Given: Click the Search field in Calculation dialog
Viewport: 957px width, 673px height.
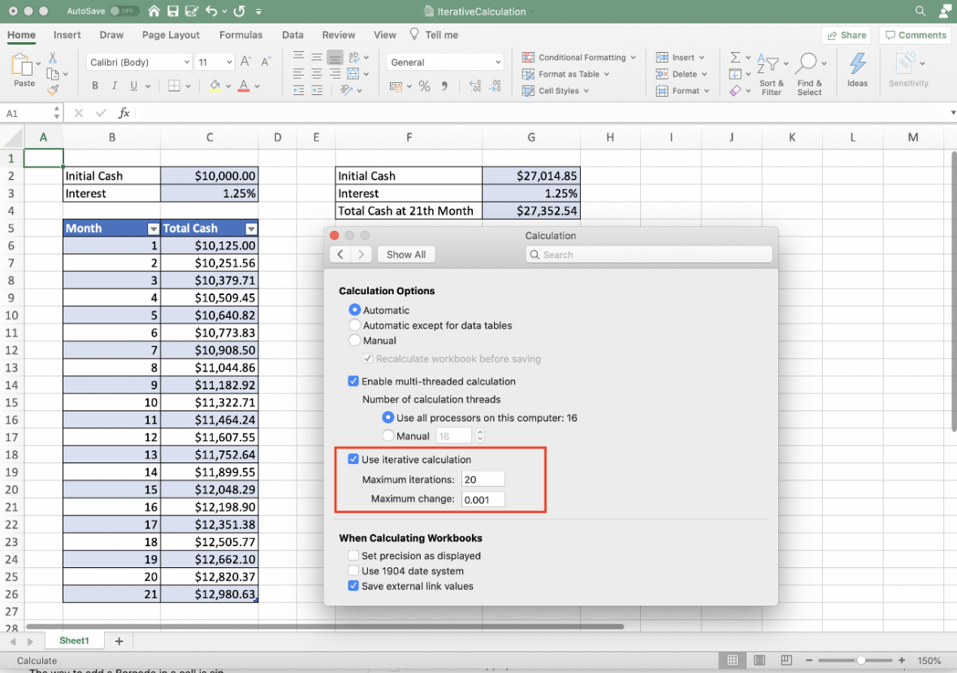Looking at the screenshot, I should point(647,254).
